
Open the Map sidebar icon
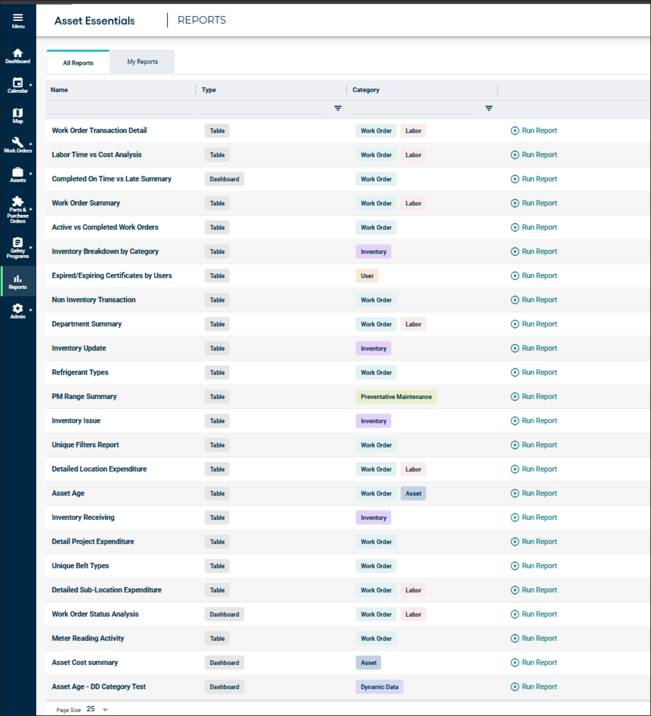[x=18, y=116]
